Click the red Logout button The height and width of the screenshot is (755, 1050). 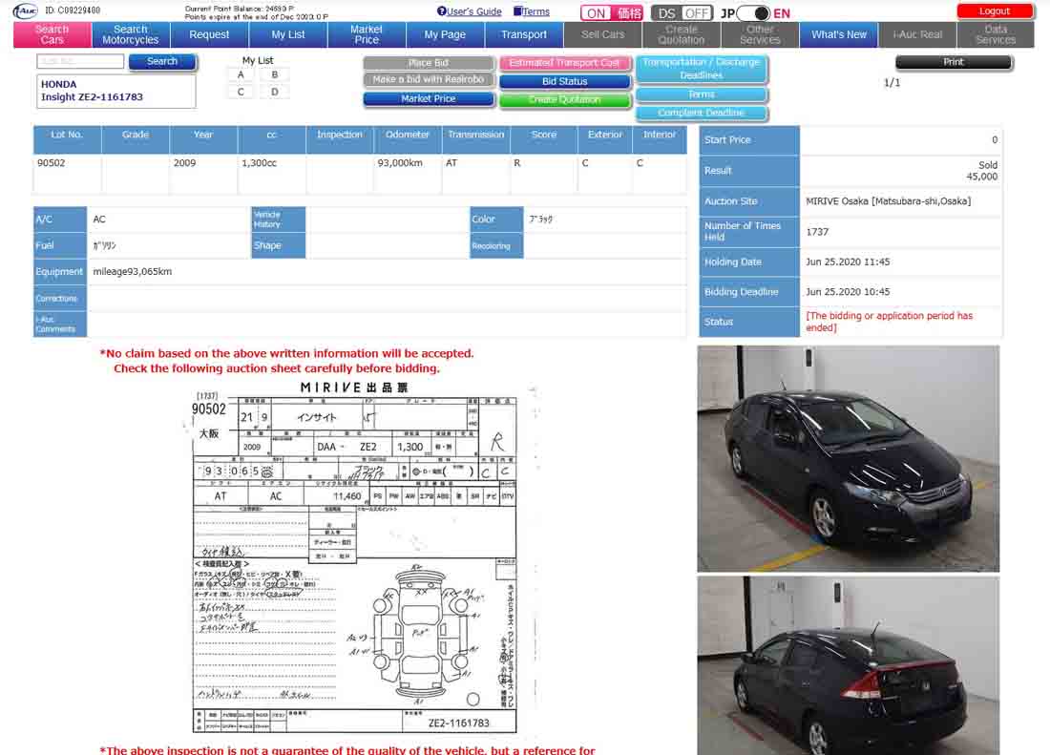click(x=995, y=11)
